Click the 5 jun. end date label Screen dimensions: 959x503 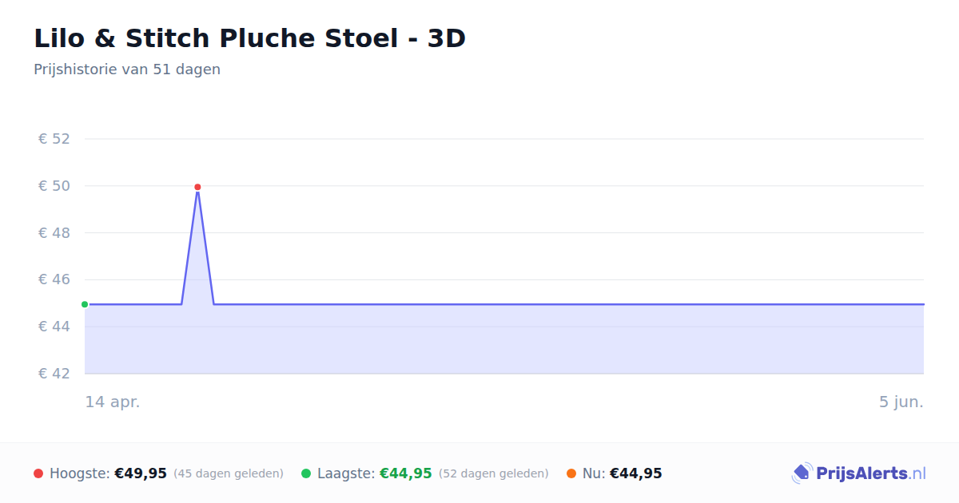click(901, 402)
